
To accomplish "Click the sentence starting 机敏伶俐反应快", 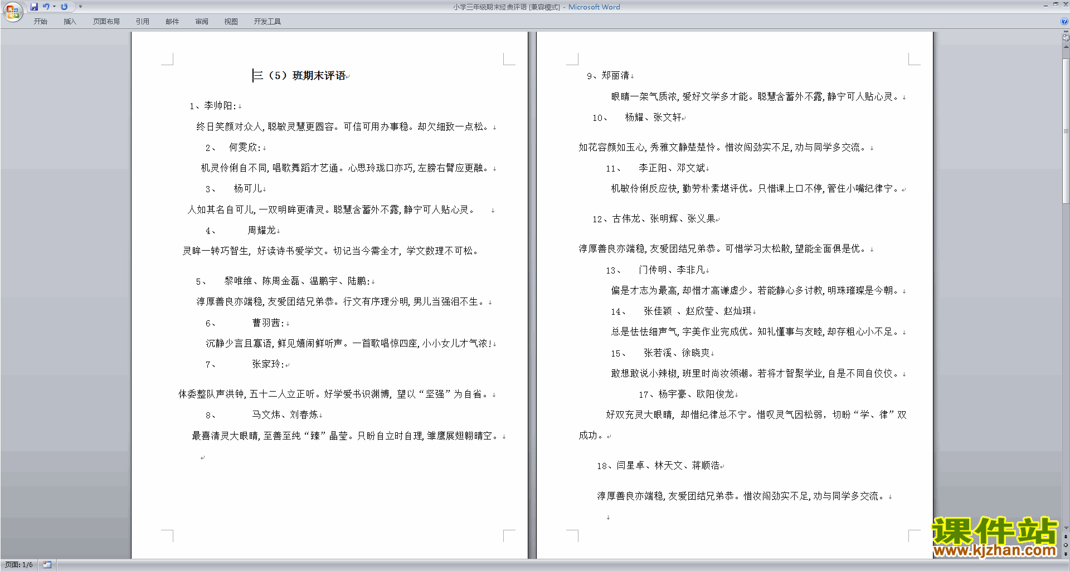I will coord(756,189).
